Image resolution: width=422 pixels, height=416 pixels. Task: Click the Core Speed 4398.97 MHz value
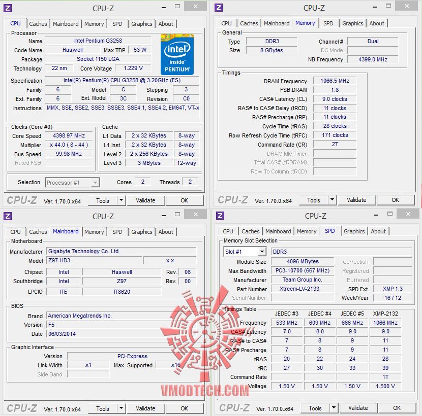click(69, 135)
